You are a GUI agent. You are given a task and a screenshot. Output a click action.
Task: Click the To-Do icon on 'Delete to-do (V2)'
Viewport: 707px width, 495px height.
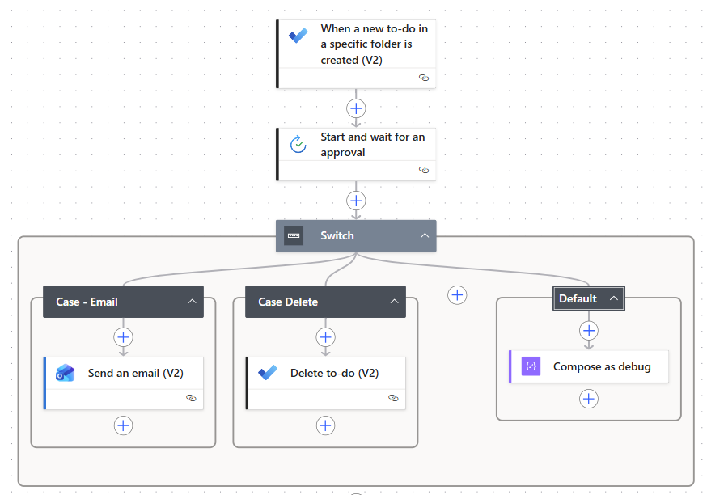(x=268, y=373)
